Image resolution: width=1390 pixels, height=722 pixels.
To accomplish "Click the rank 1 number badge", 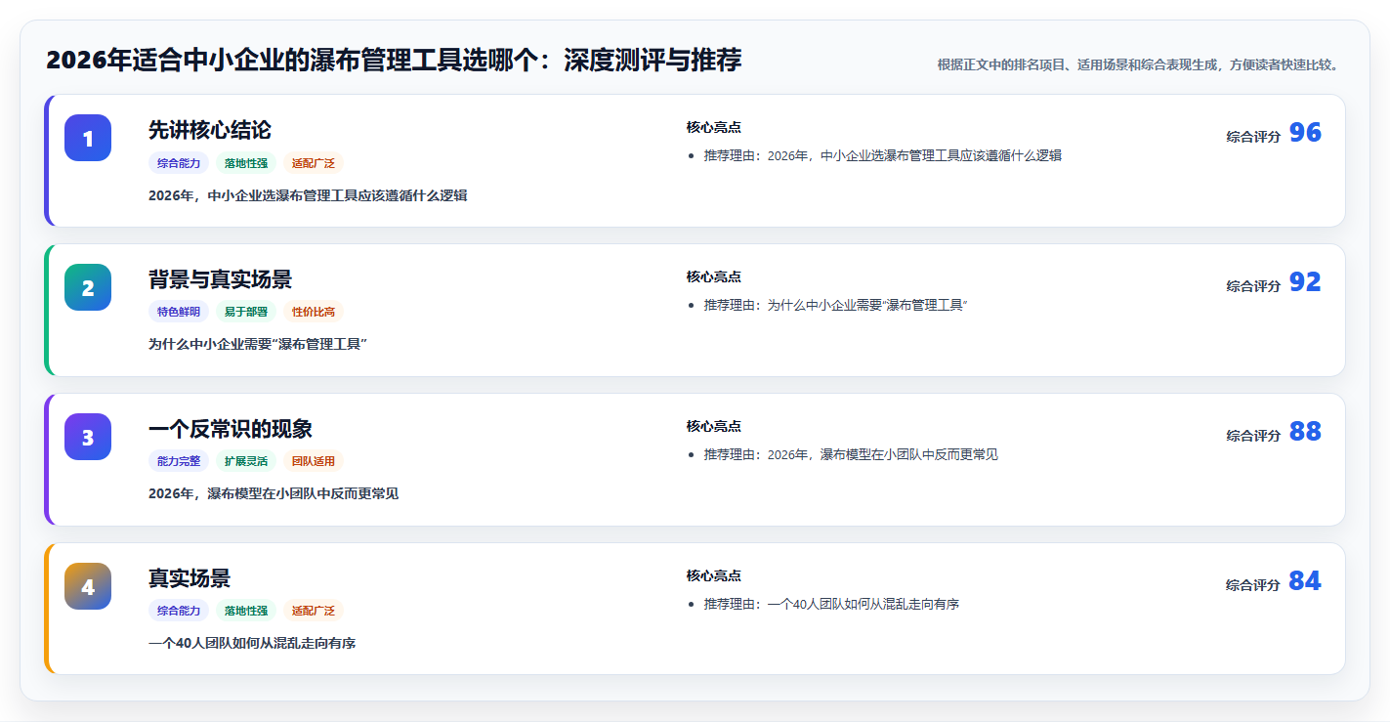I will coord(88,138).
